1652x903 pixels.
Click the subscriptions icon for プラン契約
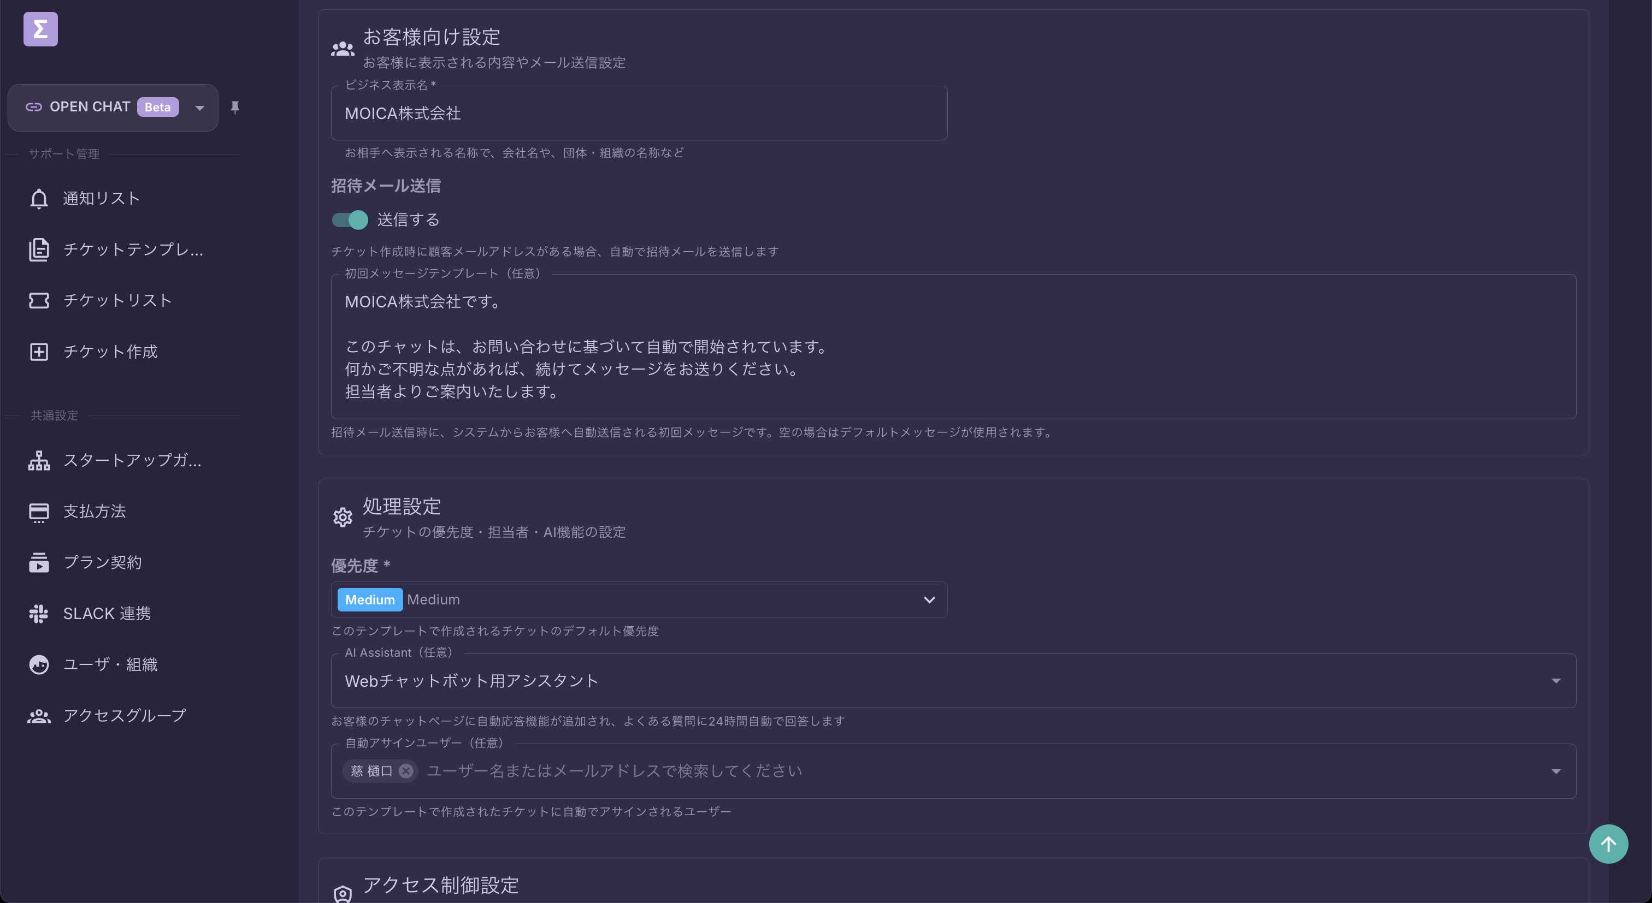(x=39, y=563)
